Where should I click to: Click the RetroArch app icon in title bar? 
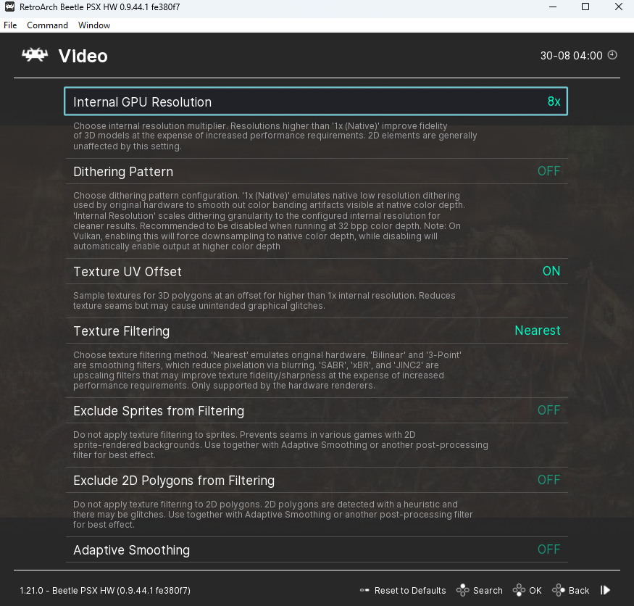(x=9, y=7)
